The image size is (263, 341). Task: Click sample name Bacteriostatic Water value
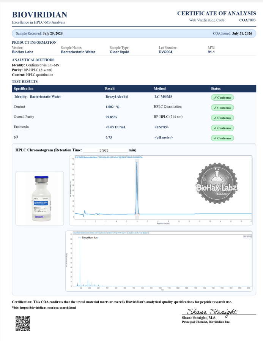(78, 52)
